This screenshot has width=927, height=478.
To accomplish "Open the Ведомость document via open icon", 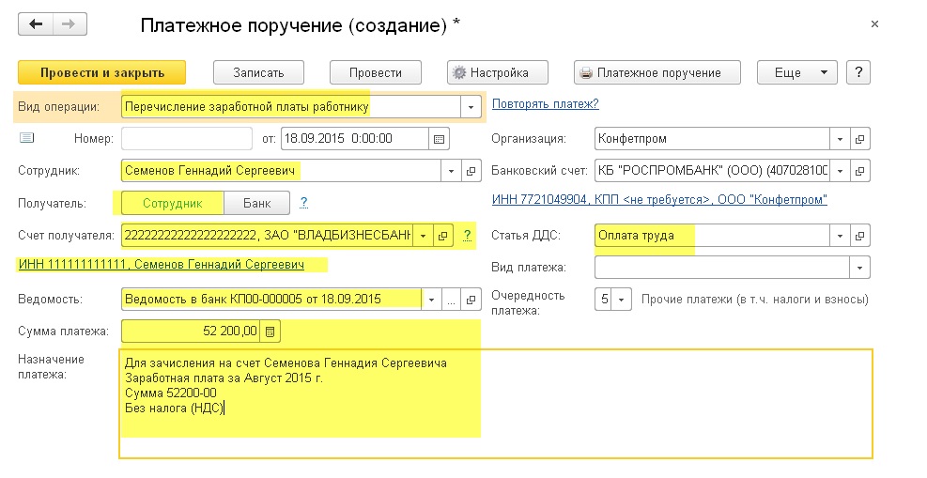I will (471, 300).
